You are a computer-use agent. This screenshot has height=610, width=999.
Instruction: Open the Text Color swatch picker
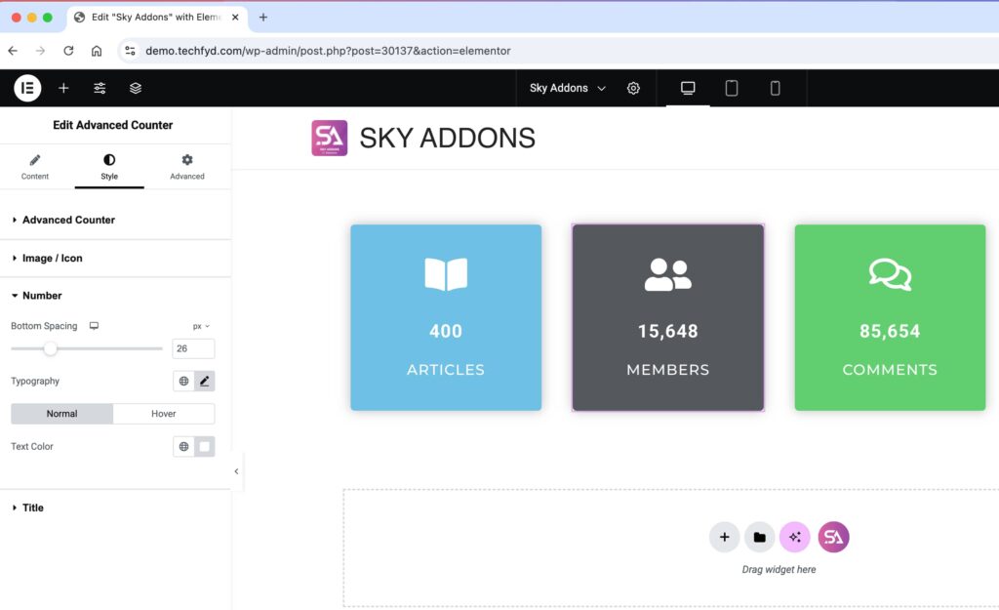205,447
